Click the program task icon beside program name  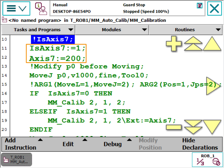(4, 20)
